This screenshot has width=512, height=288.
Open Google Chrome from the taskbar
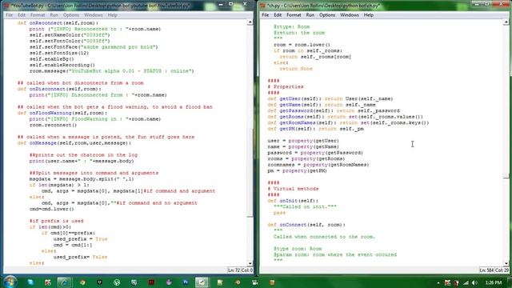82,282
